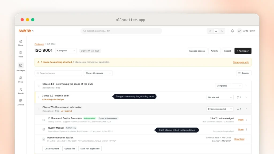The width and height of the screenshot is (274, 154).
Task: Click the Reorder button
Action: [244, 73]
